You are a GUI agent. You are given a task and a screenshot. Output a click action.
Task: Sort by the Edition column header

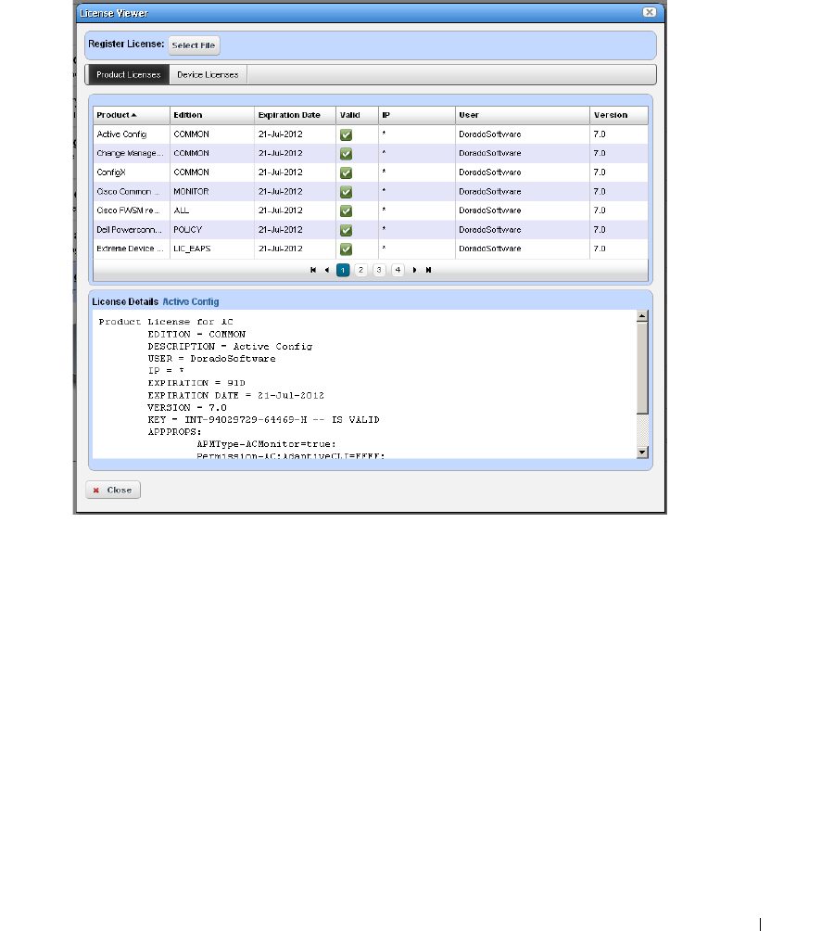(212, 115)
